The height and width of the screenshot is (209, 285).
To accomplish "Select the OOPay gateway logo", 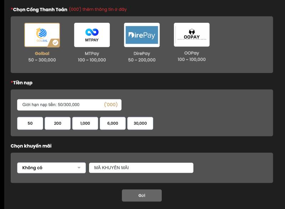I will pos(192,35).
